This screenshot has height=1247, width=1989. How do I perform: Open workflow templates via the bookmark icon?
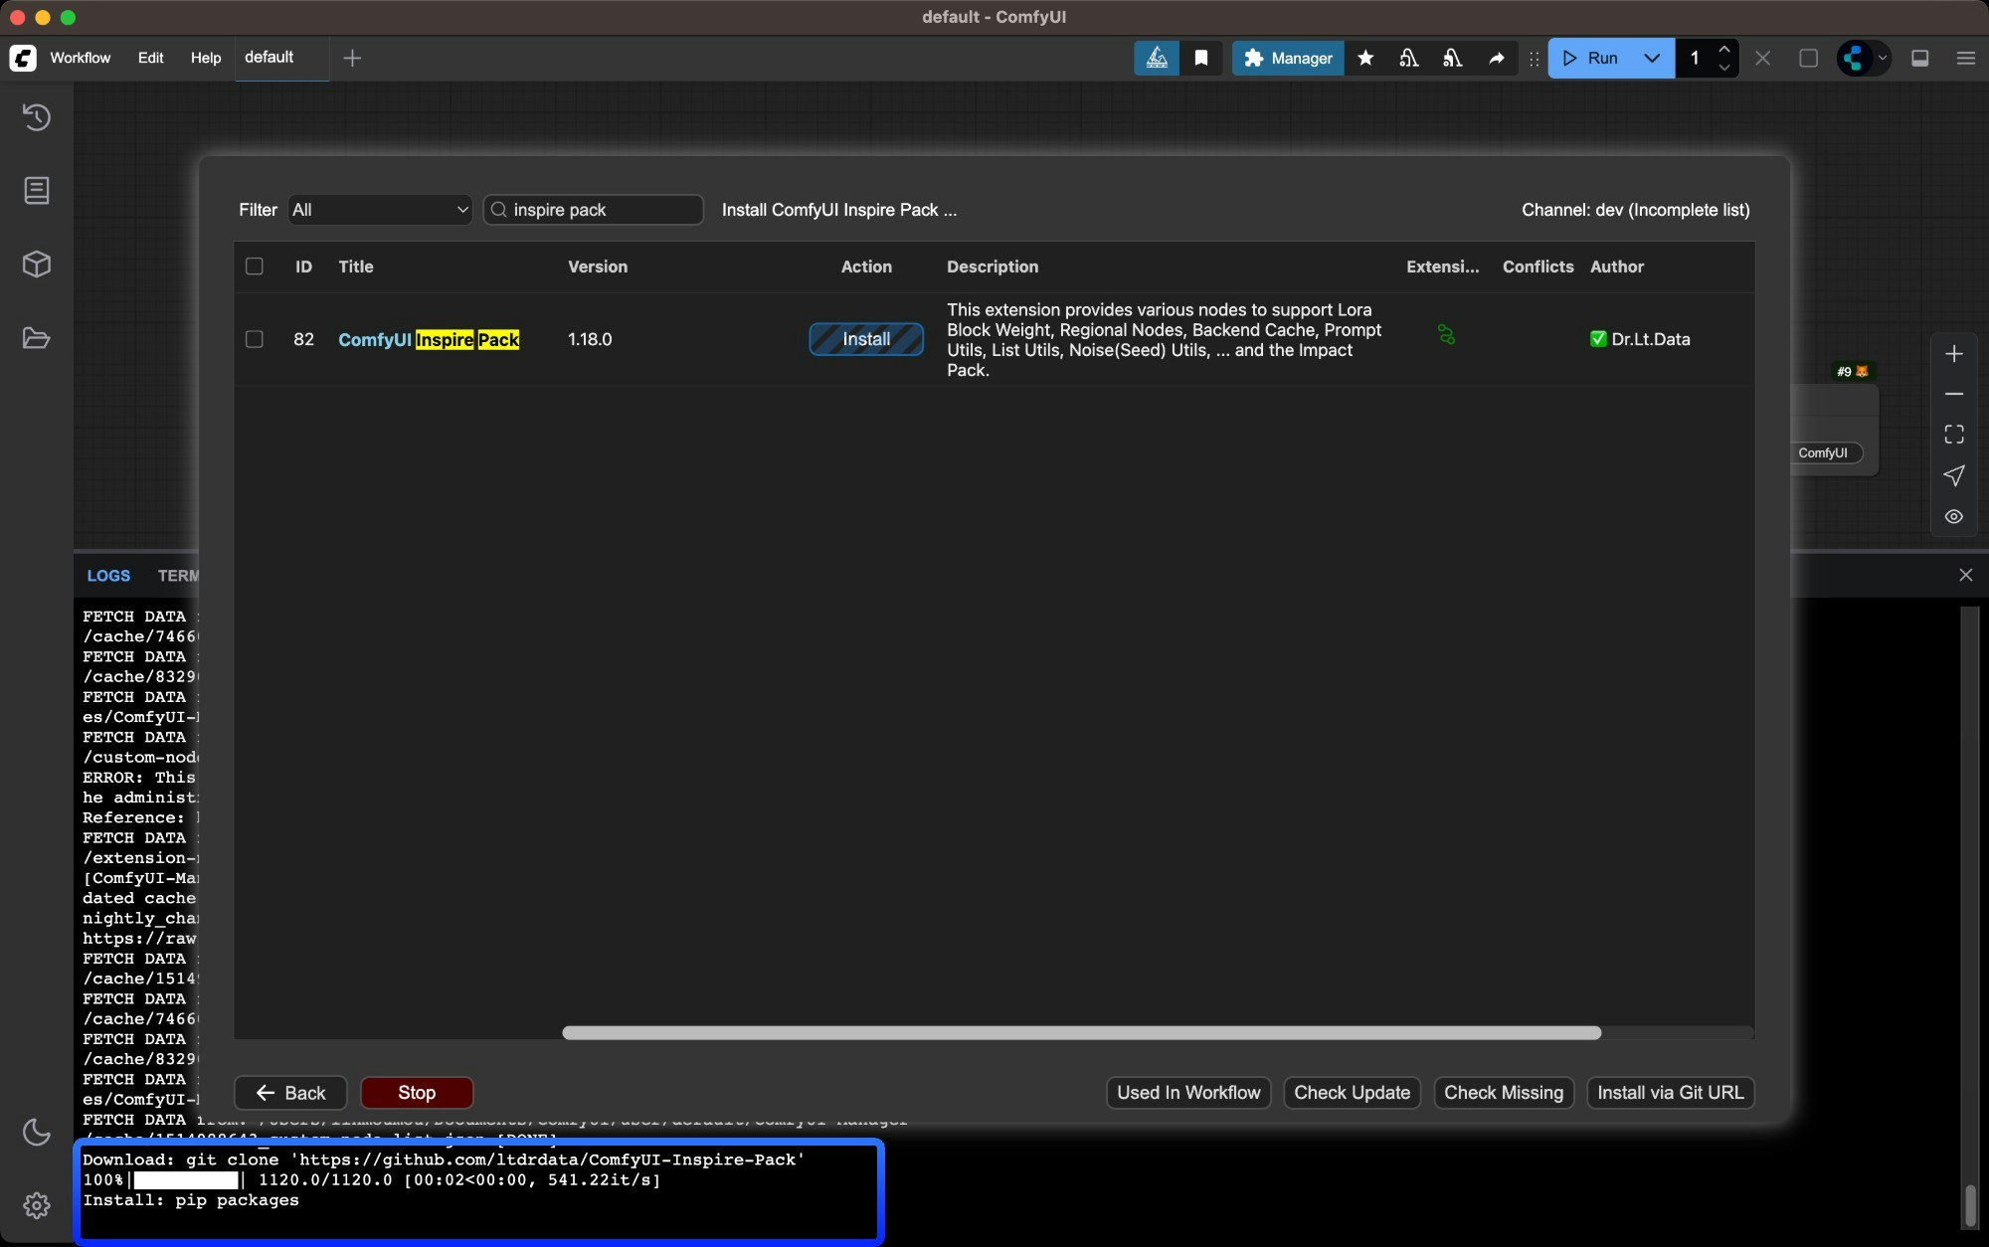pyautogui.click(x=1201, y=59)
